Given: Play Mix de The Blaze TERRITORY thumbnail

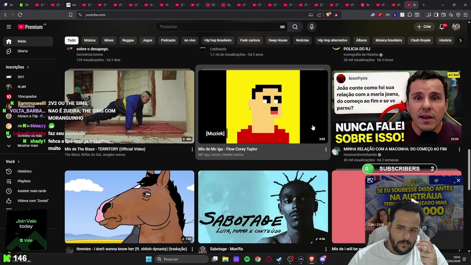Looking at the screenshot, I should tap(130, 107).
